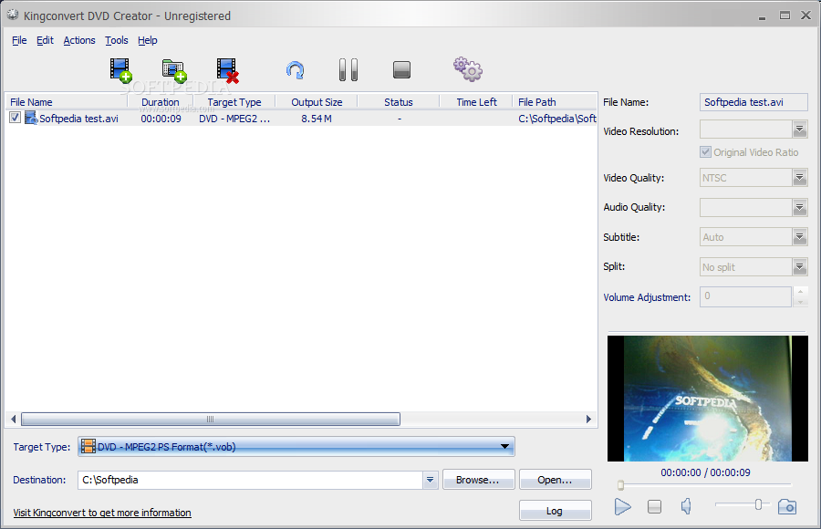
Task: Expand the Audio Quality dropdown
Action: 799,207
